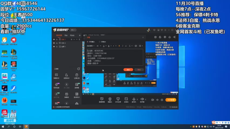Click the type switch pill next to logo
The height and width of the screenshot is (129, 230).
73,30
